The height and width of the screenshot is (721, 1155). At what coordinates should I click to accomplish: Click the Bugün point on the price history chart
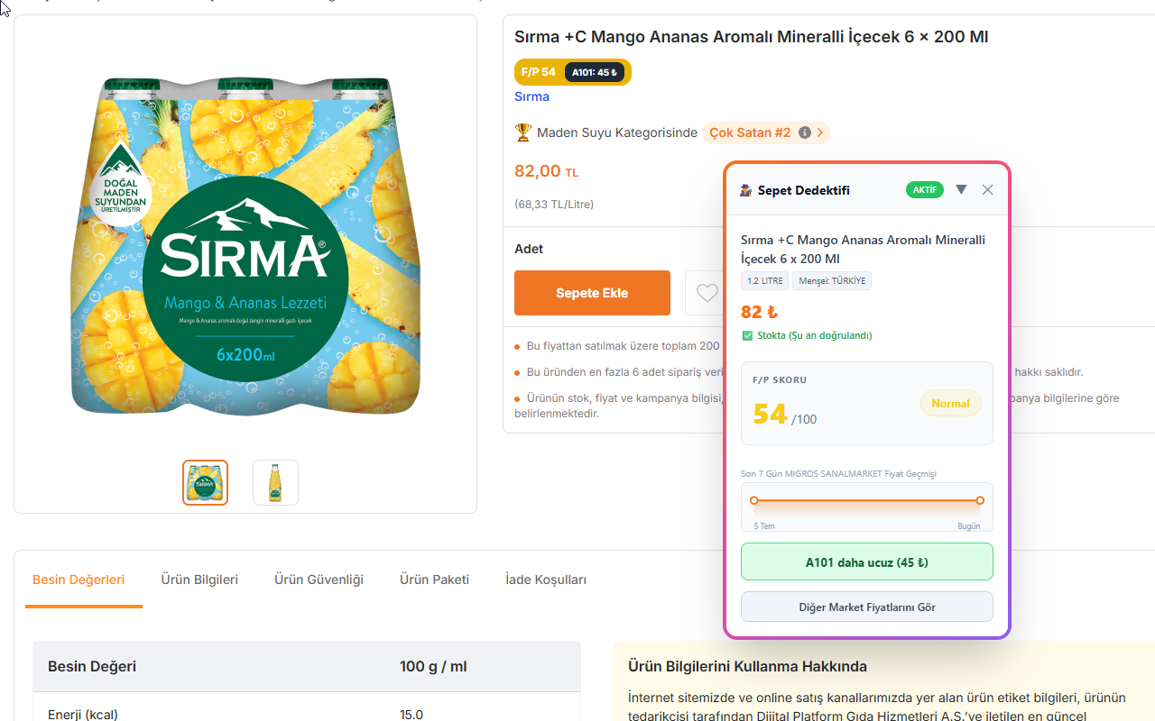[x=980, y=500]
